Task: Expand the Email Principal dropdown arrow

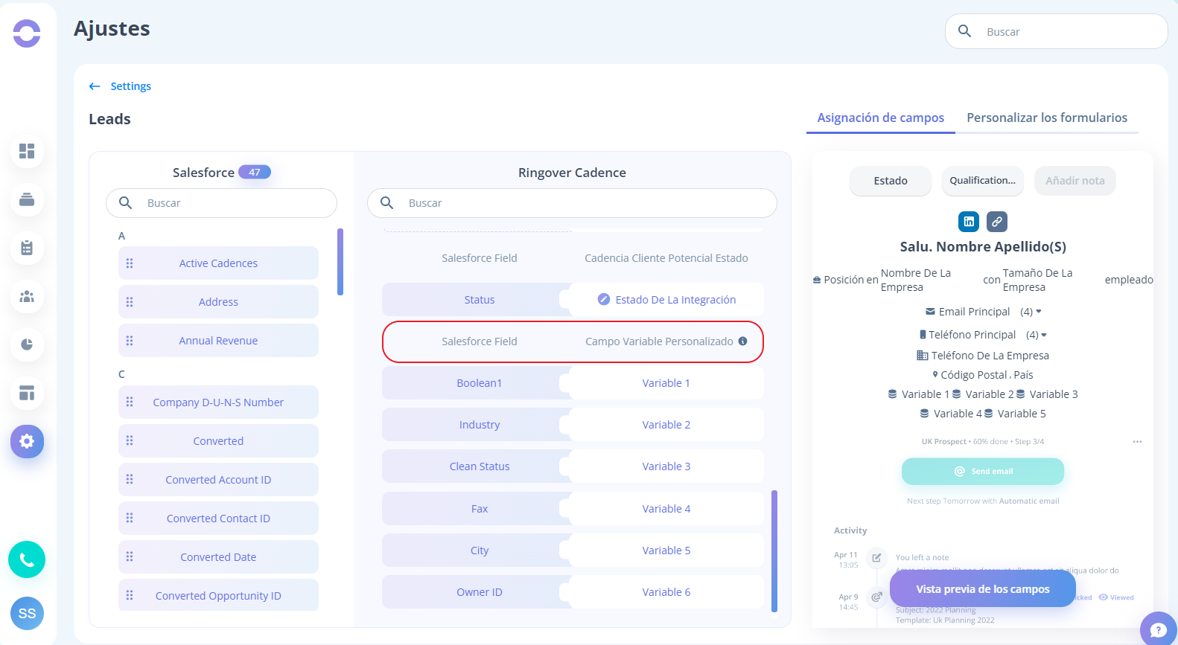Action: [1039, 312]
